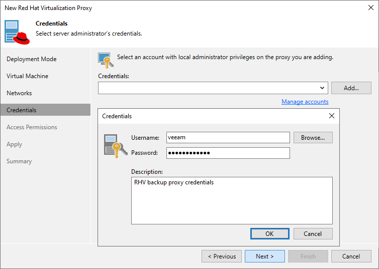Cancel the Credentials dialog
The height and width of the screenshot is (269, 379).
pyautogui.click(x=313, y=234)
